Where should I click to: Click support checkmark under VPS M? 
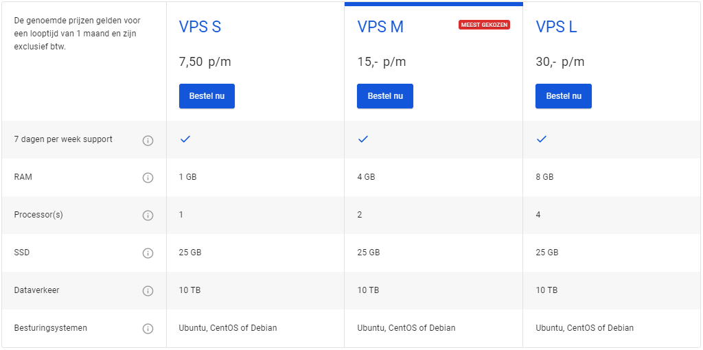tap(363, 139)
